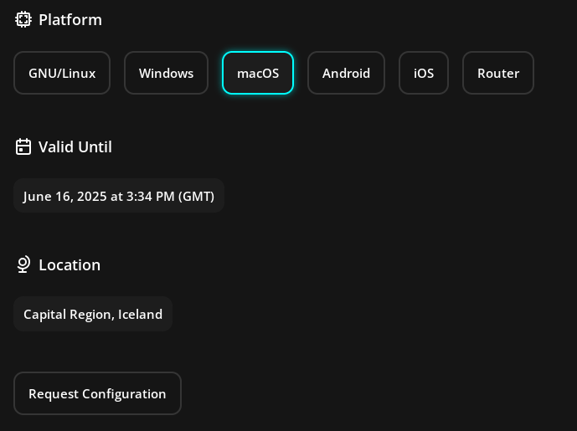Switch platform to iOS
The width and height of the screenshot is (577, 431).
point(424,73)
